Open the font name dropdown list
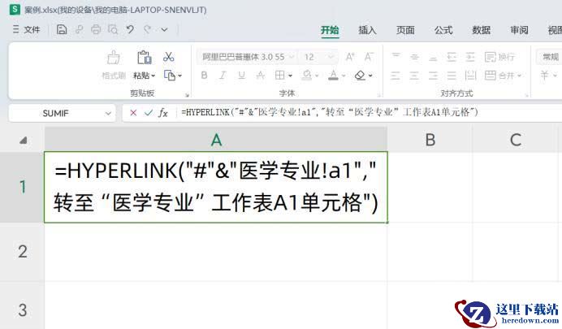562x329 pixels. click(291, 58)
